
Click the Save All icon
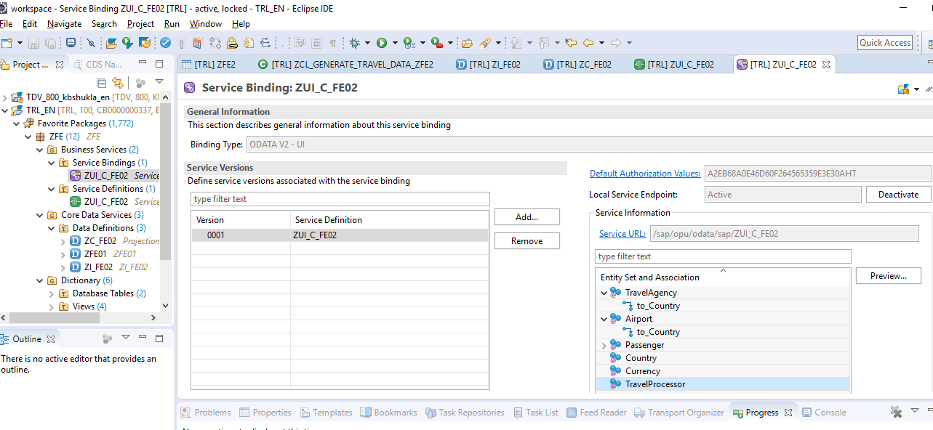pyautogui.click(x=51, y=42)
